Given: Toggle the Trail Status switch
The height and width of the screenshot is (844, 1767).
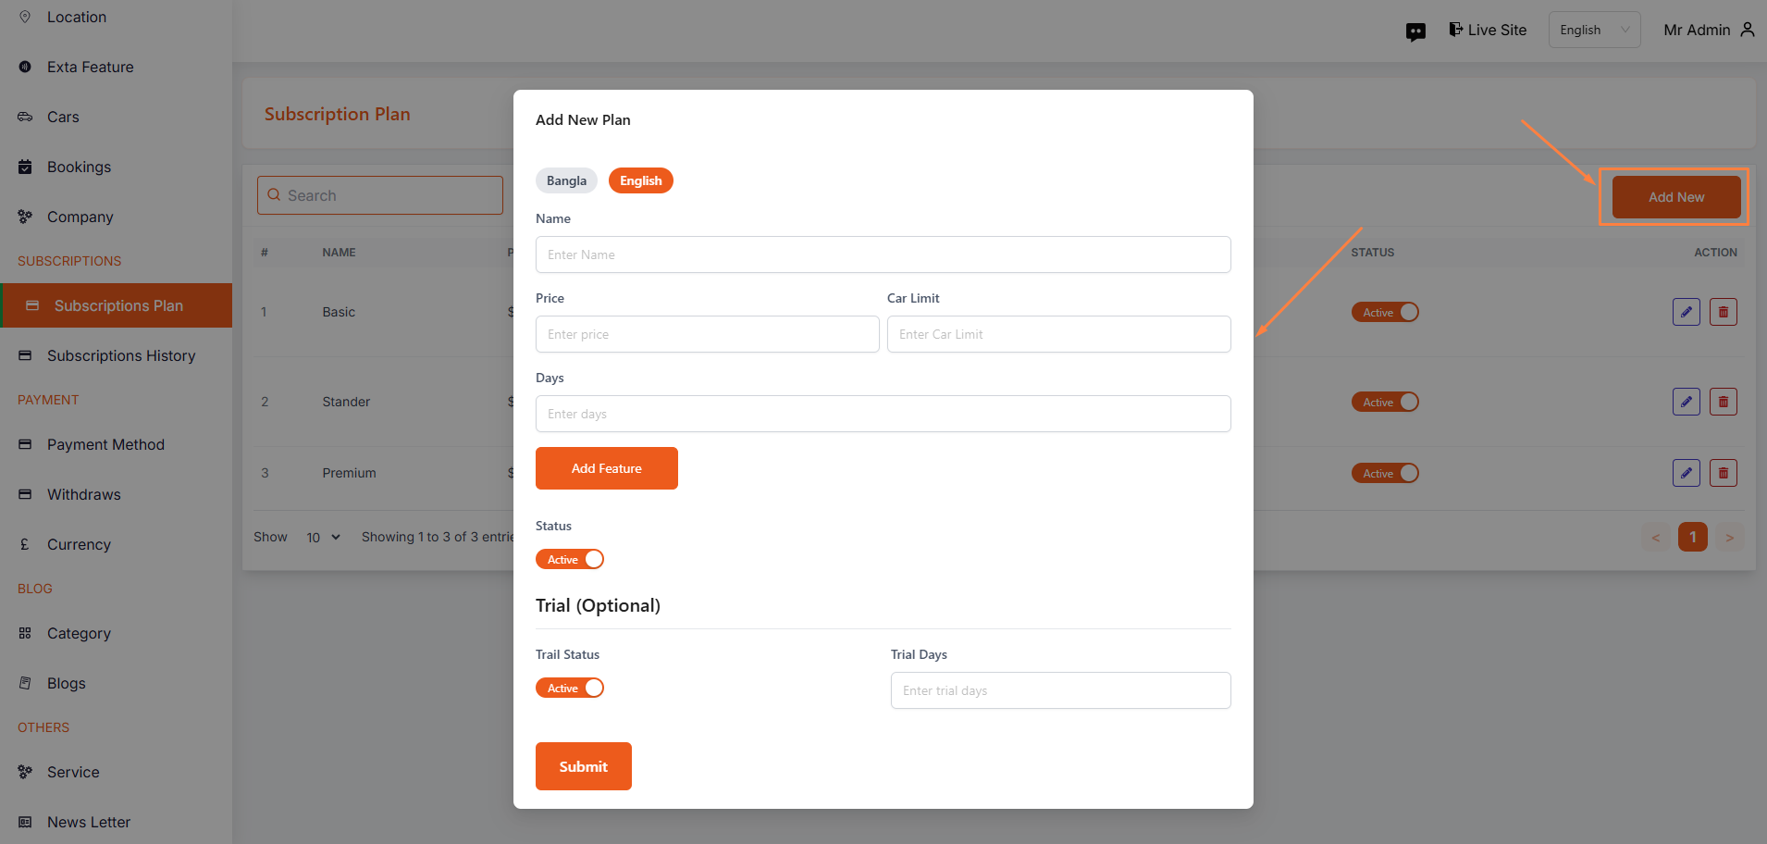Looking at the screenshot, I should pyautogui.click(x=570, y=688).
